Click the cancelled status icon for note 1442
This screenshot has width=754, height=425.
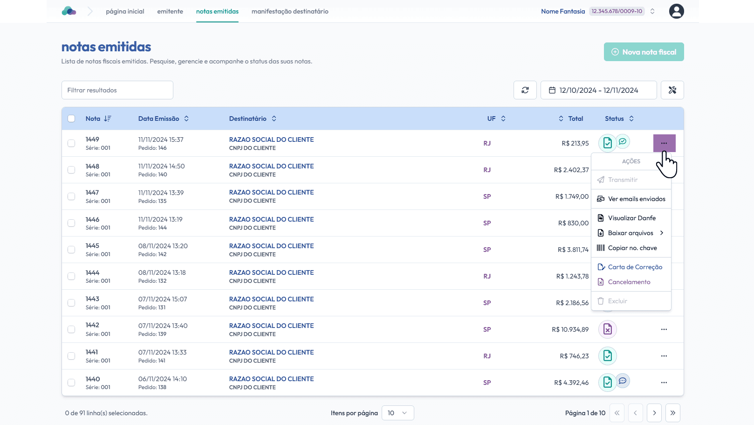pyautogui.click(x=607, y=329)
